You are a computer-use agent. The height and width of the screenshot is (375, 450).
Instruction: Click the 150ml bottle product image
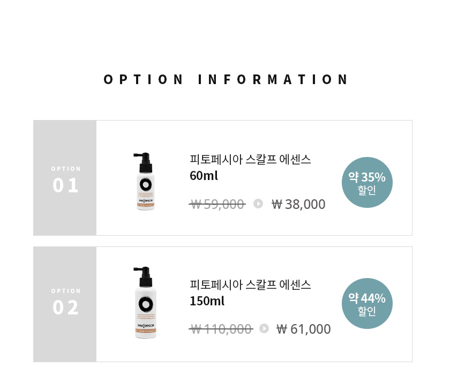point(145,302)
